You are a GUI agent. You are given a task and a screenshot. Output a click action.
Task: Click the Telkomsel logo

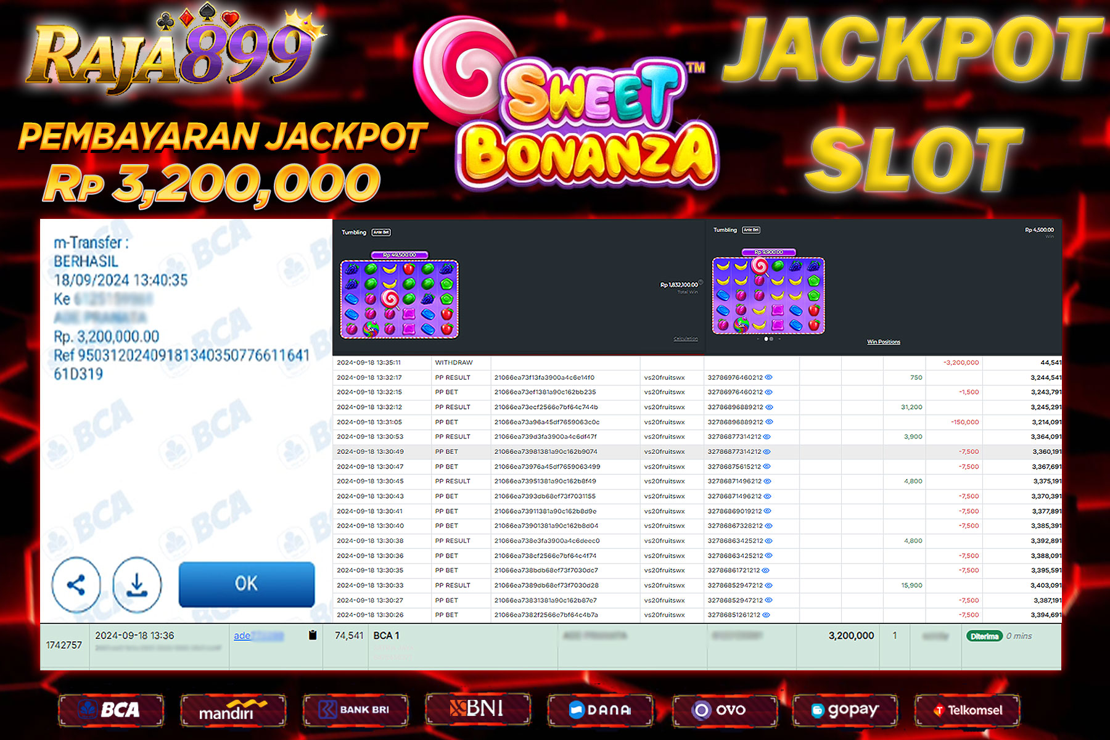[967, 710]
